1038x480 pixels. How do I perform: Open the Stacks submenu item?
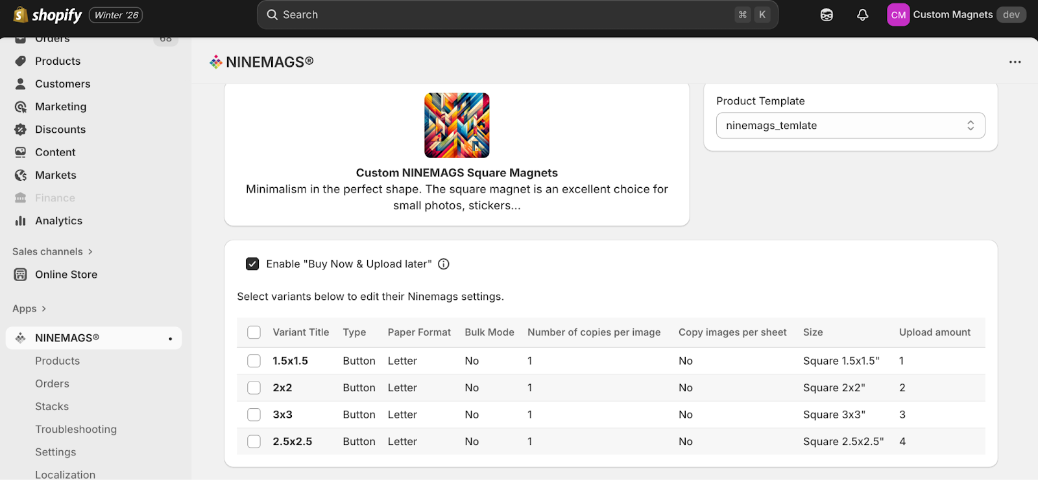click(x=52, y=407)
